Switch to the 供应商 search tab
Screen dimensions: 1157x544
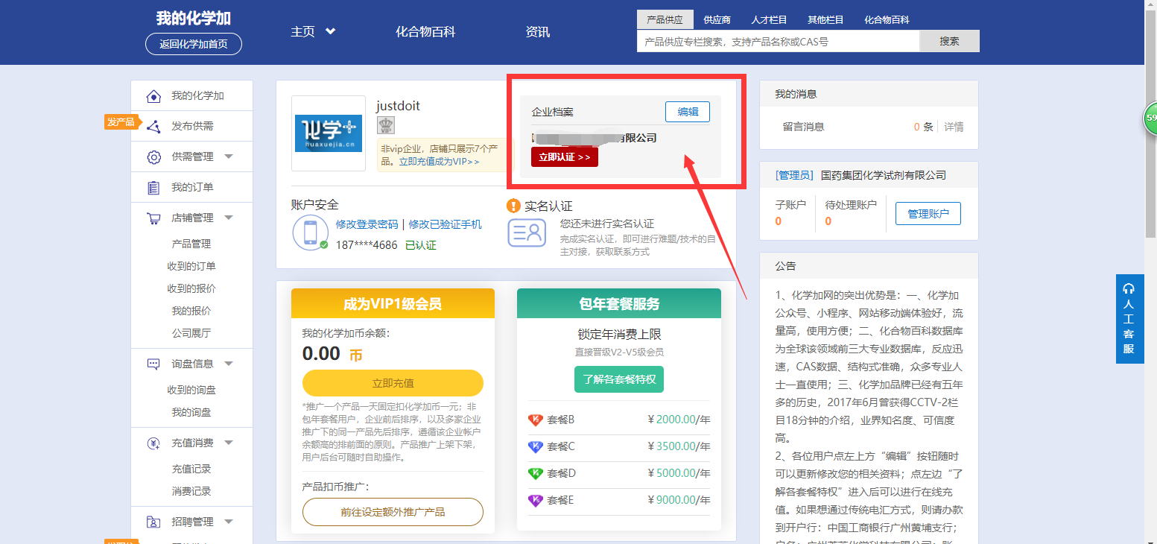[x=717, y=20]
